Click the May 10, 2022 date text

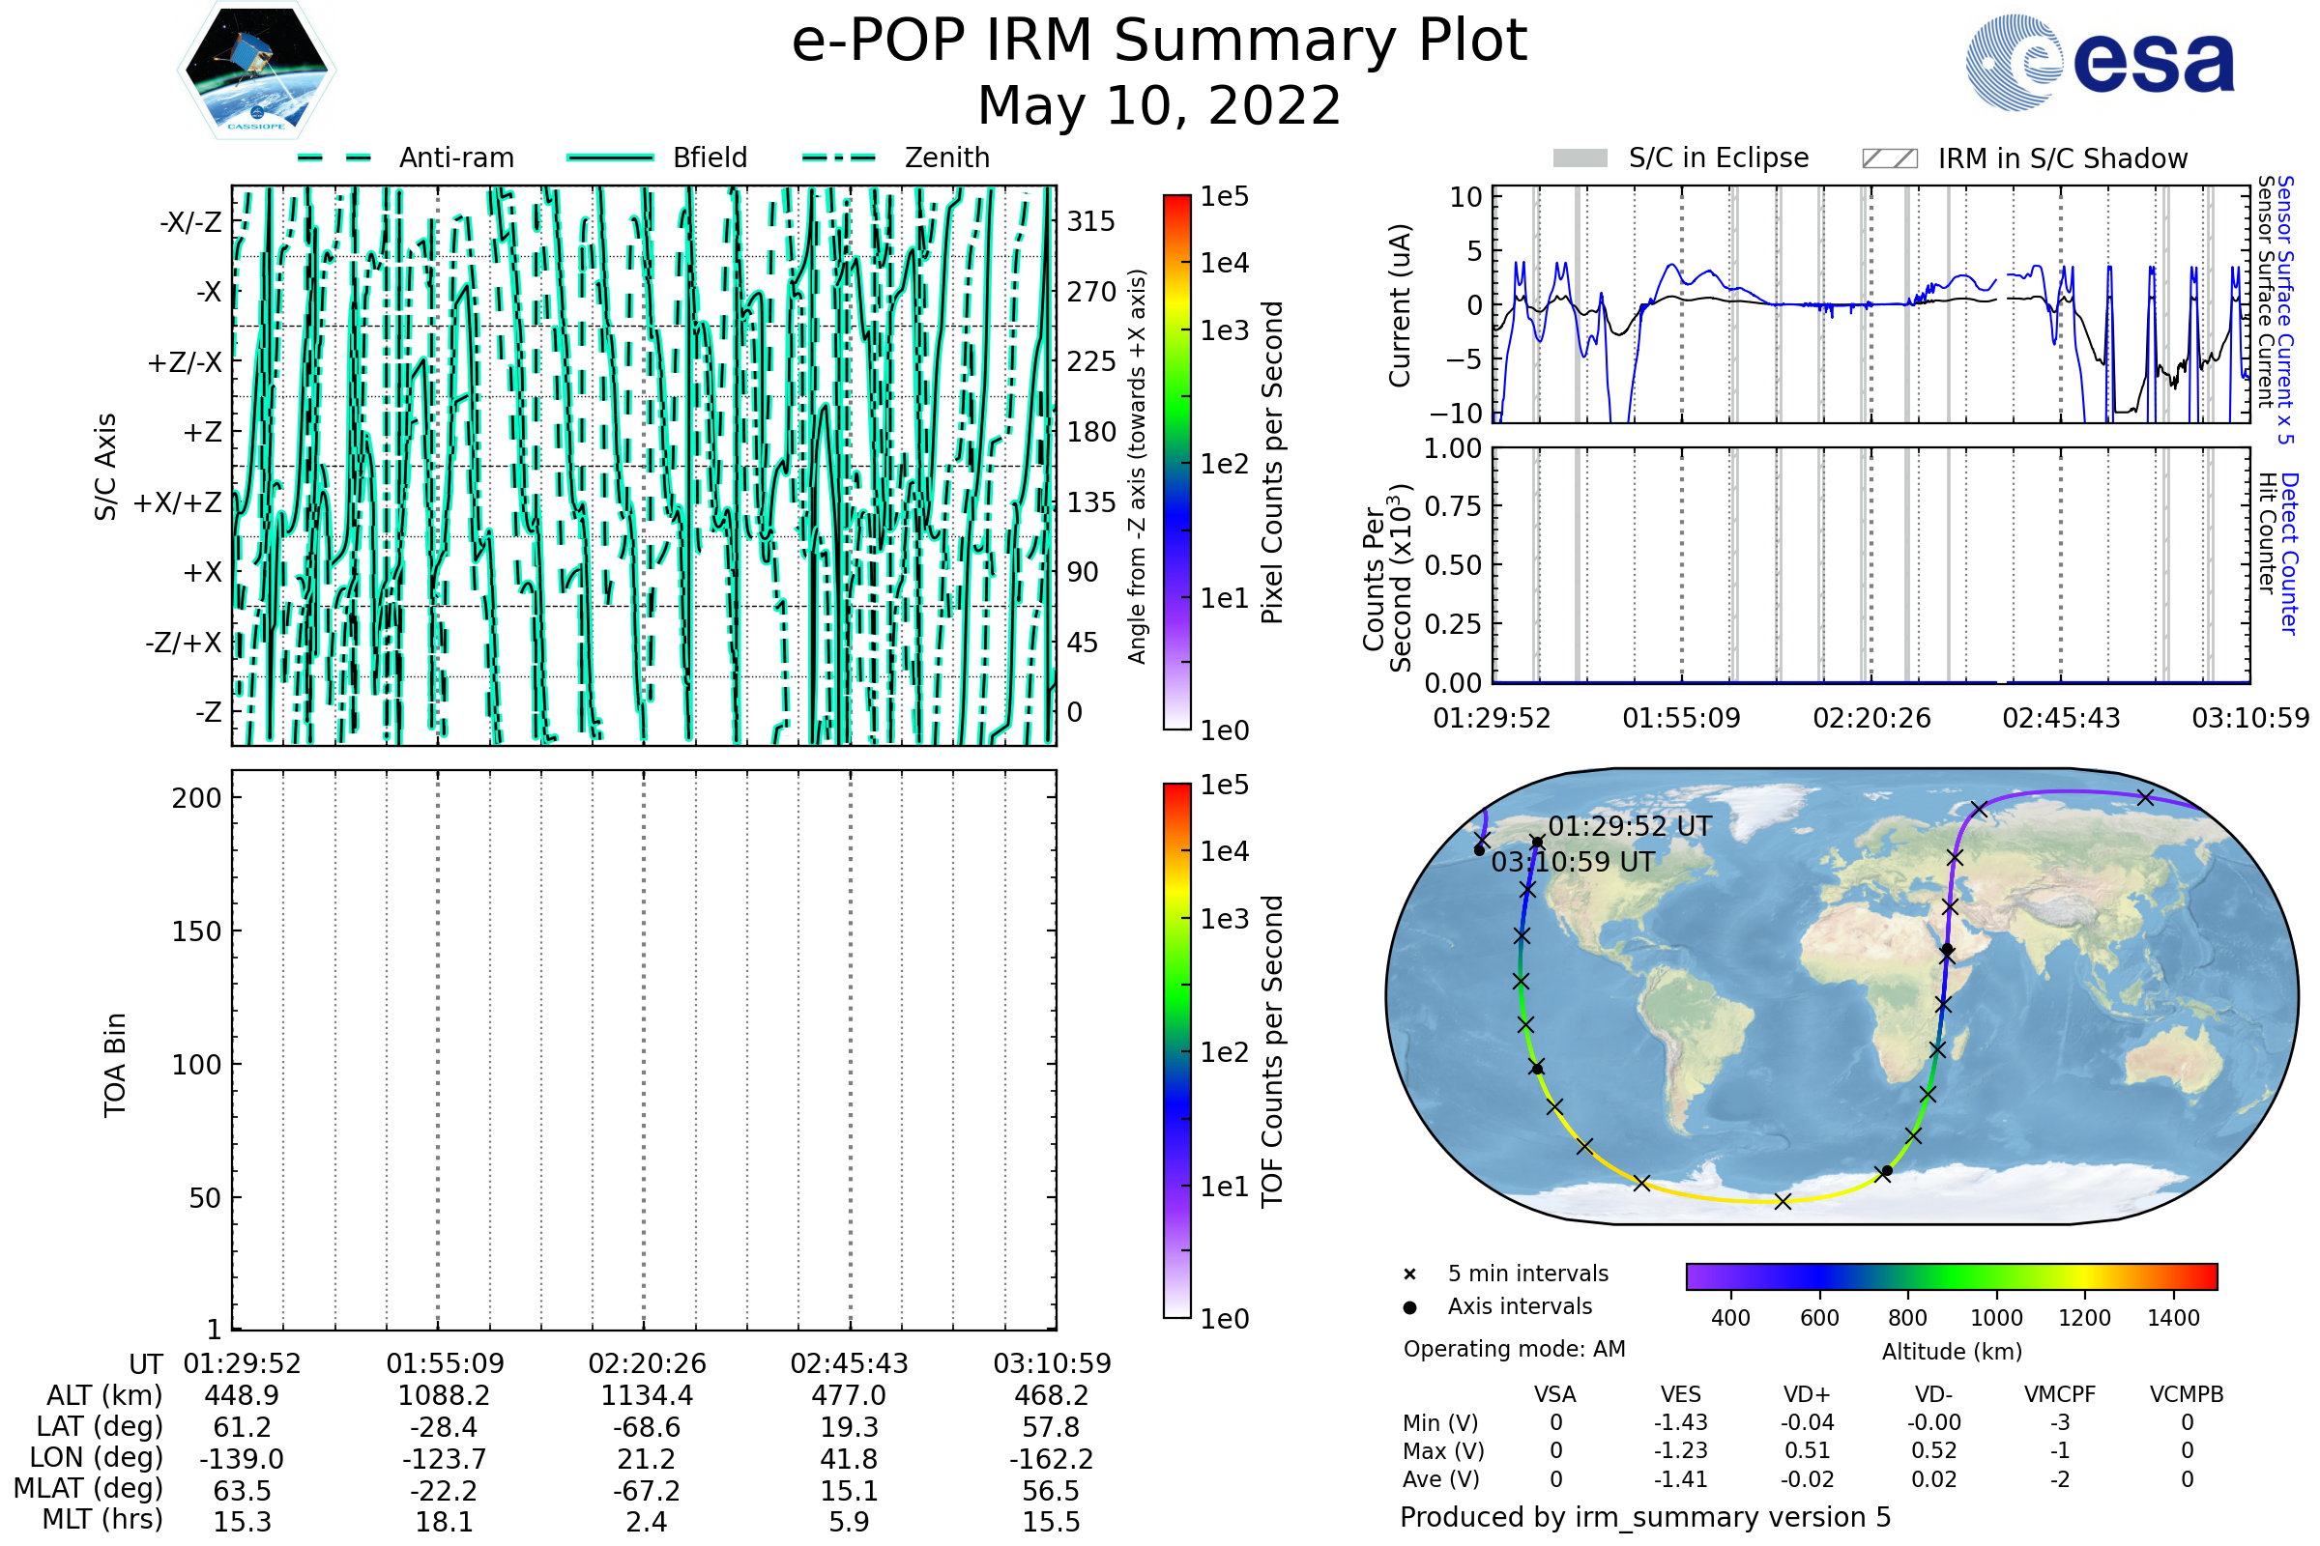point(1159,105)
